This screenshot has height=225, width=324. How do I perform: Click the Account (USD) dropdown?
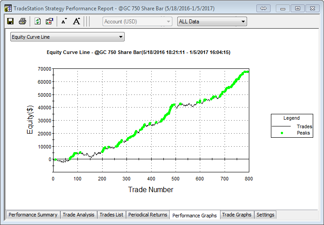[x=137, y=21]
